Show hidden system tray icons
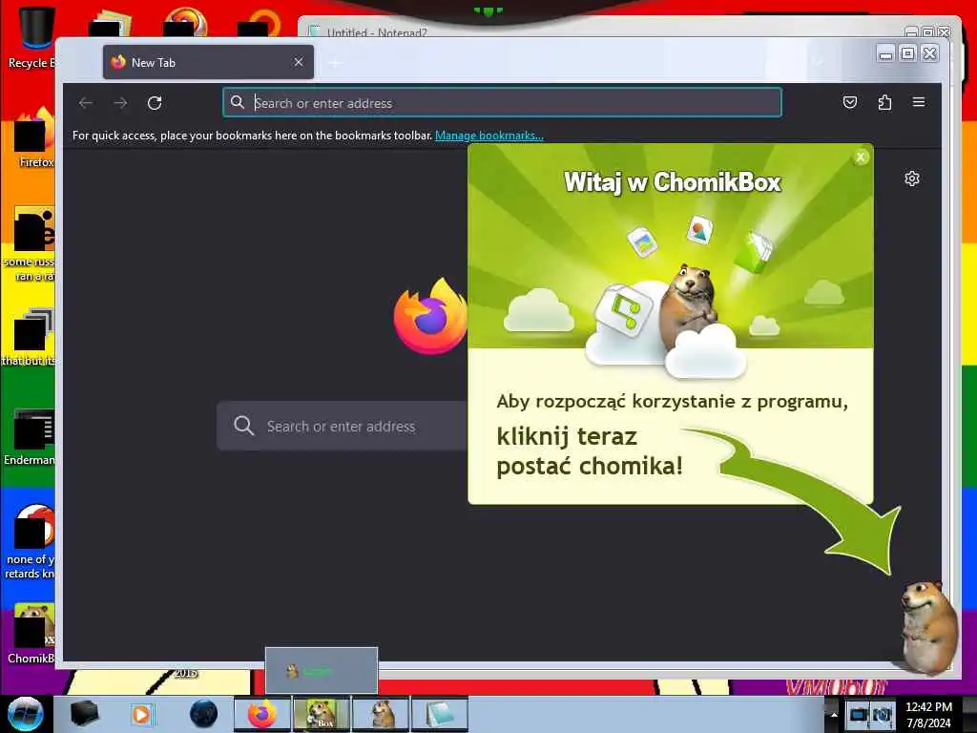The width and height of the screenshot is (977, 733). pos(834,715)
